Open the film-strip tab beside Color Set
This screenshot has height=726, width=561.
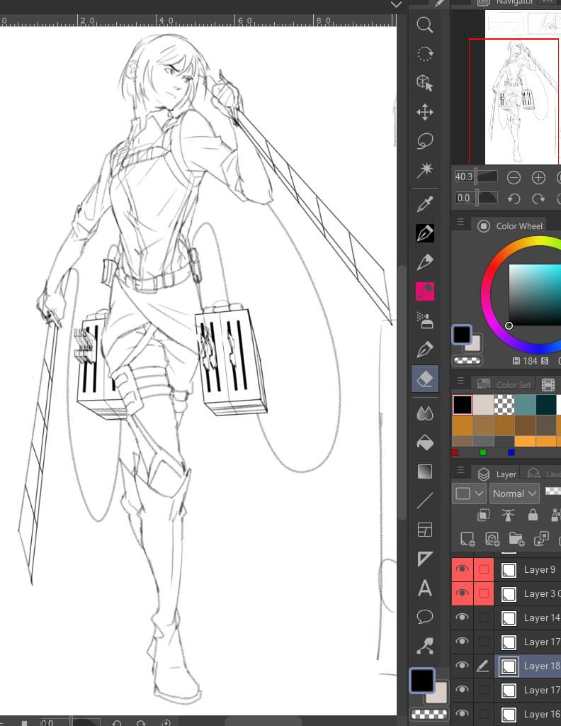click(x=548, y=384)
